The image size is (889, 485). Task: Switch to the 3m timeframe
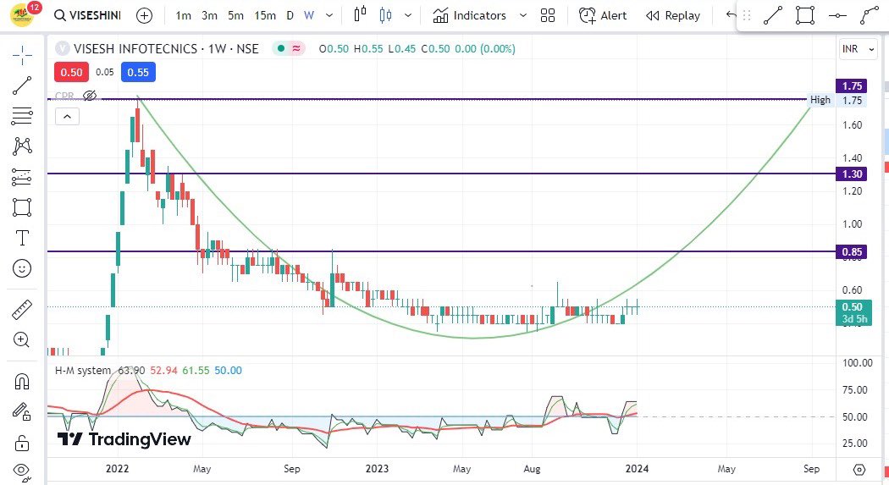pos(209,15)
